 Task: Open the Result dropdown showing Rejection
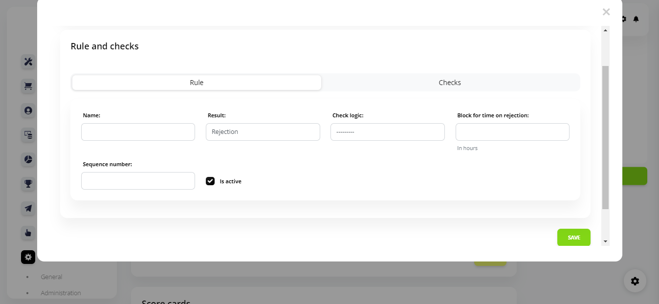click(x=263, y=132)
